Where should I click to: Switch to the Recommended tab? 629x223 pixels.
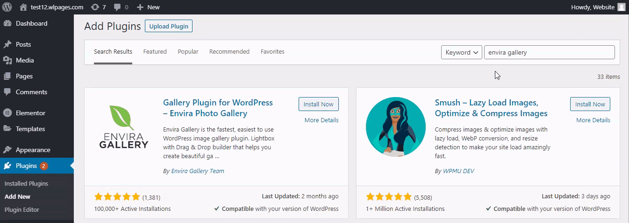229,51
